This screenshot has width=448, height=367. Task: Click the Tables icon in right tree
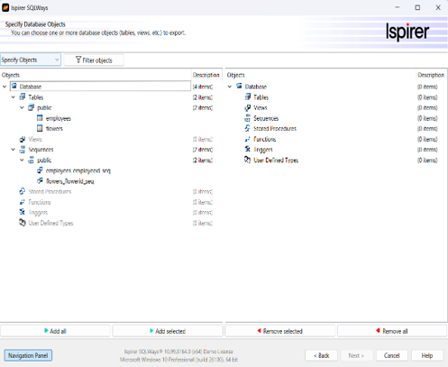248,96
